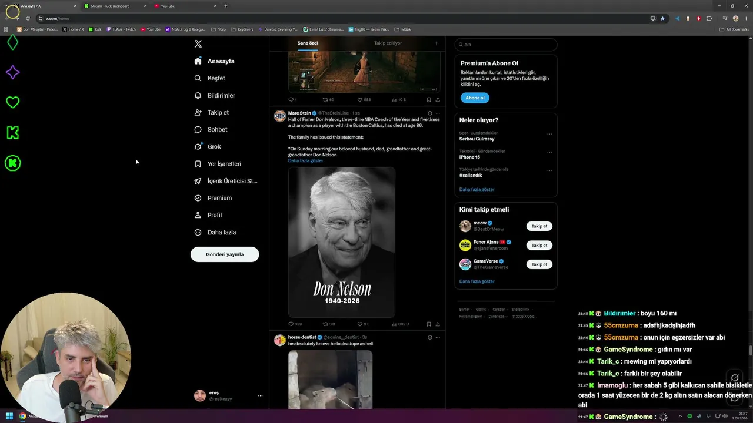Open TEASY - Twitch bookmark
The height and width of the screenshot is (423, 753).
[x=121, y=29]
